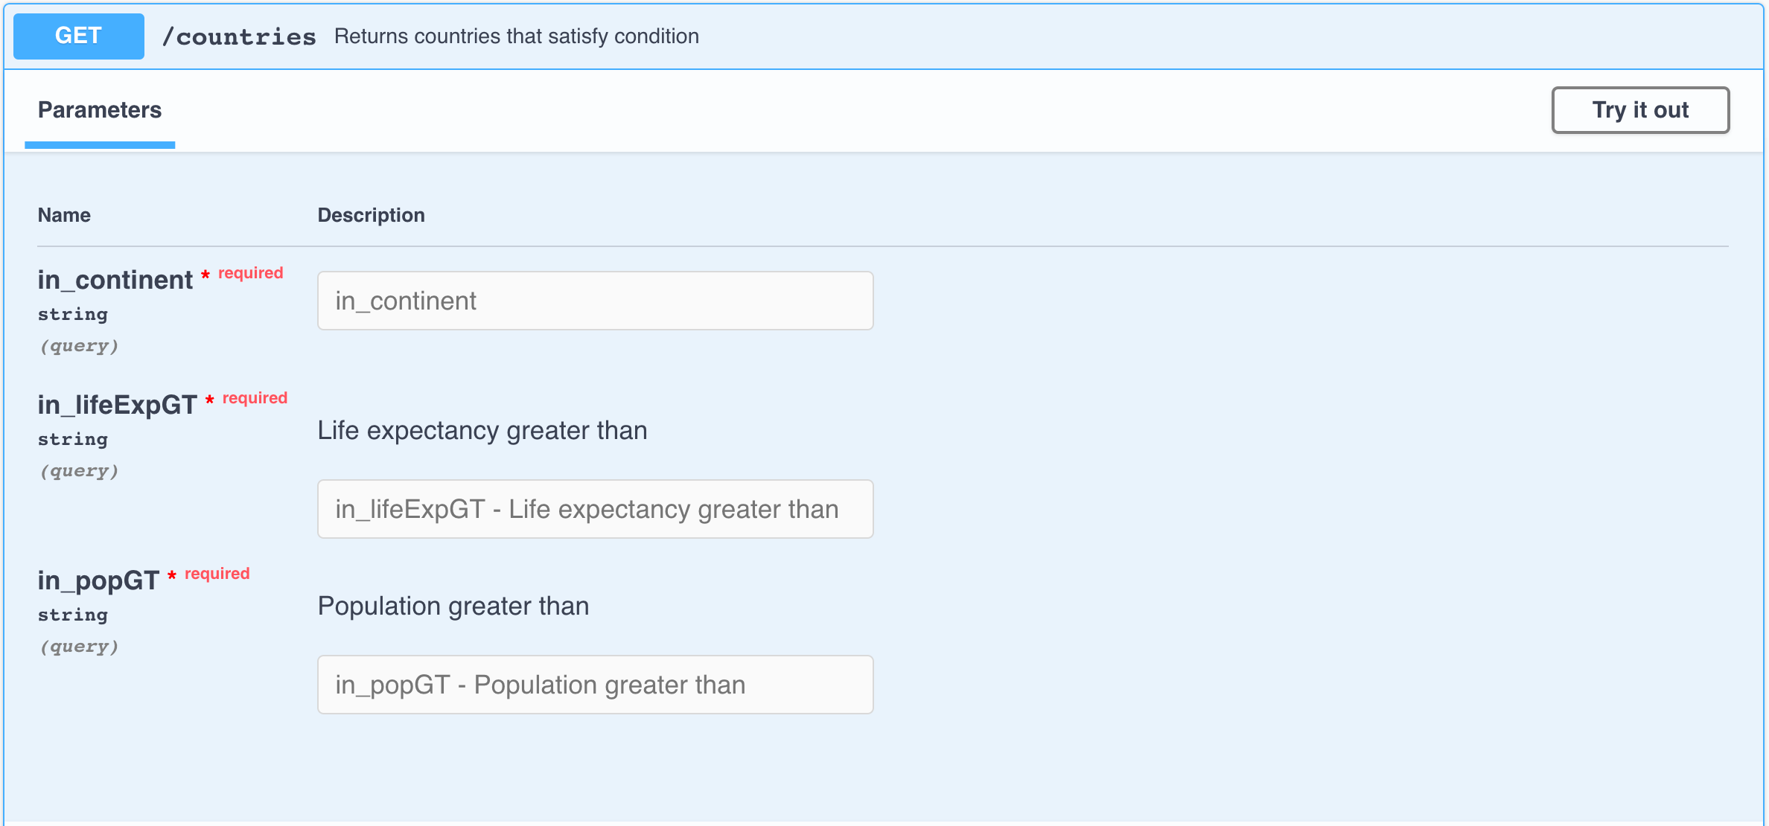Click the 'Population greater than' description text

click(453, 606)
